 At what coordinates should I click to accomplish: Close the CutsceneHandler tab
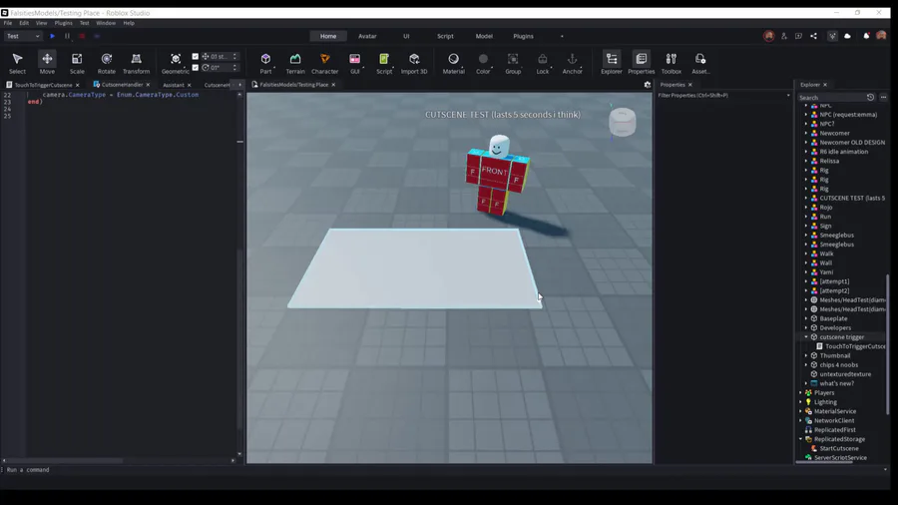click(148, 85)
